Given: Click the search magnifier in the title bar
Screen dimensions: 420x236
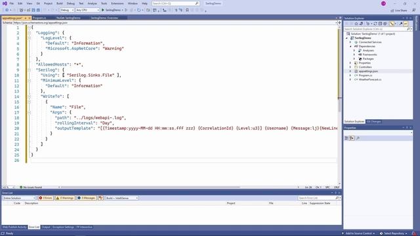Looking at the screenshot, I should tap(197, 3).
